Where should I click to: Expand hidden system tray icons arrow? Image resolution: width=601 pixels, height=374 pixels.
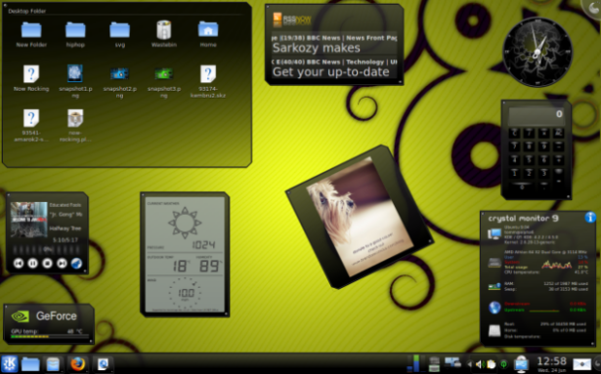470,364
